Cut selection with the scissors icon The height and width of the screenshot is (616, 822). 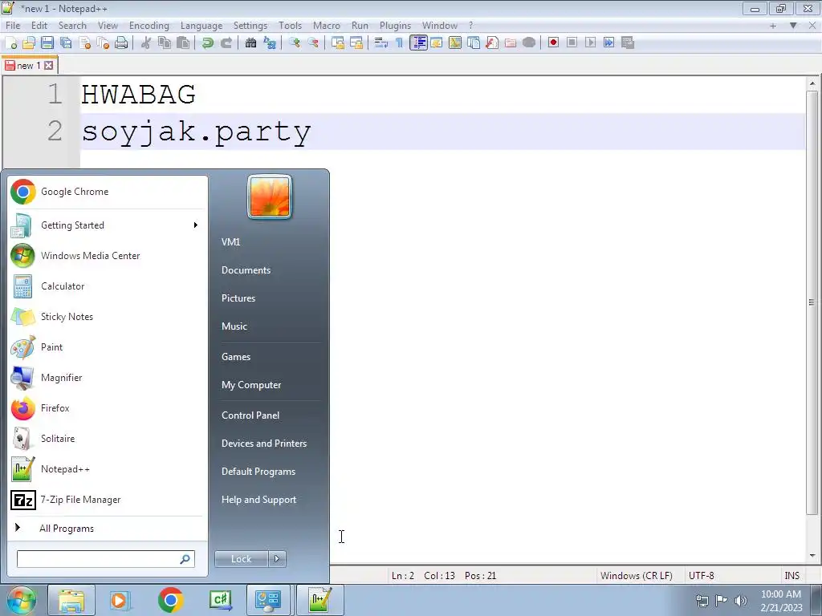pos(146,43)
